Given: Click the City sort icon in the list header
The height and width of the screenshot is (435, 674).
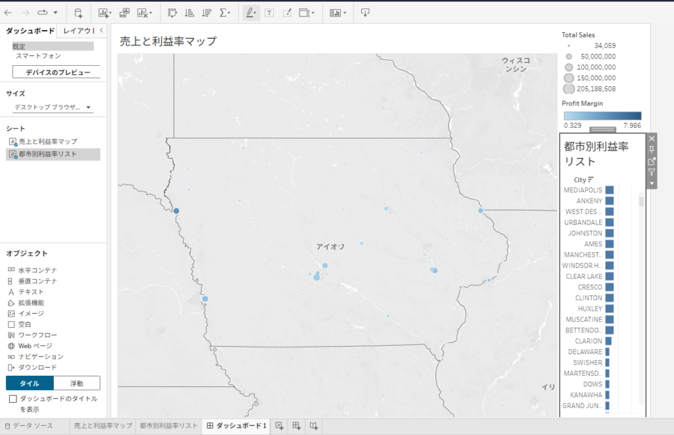Looking at the screenshot, I should coord(591,179).
